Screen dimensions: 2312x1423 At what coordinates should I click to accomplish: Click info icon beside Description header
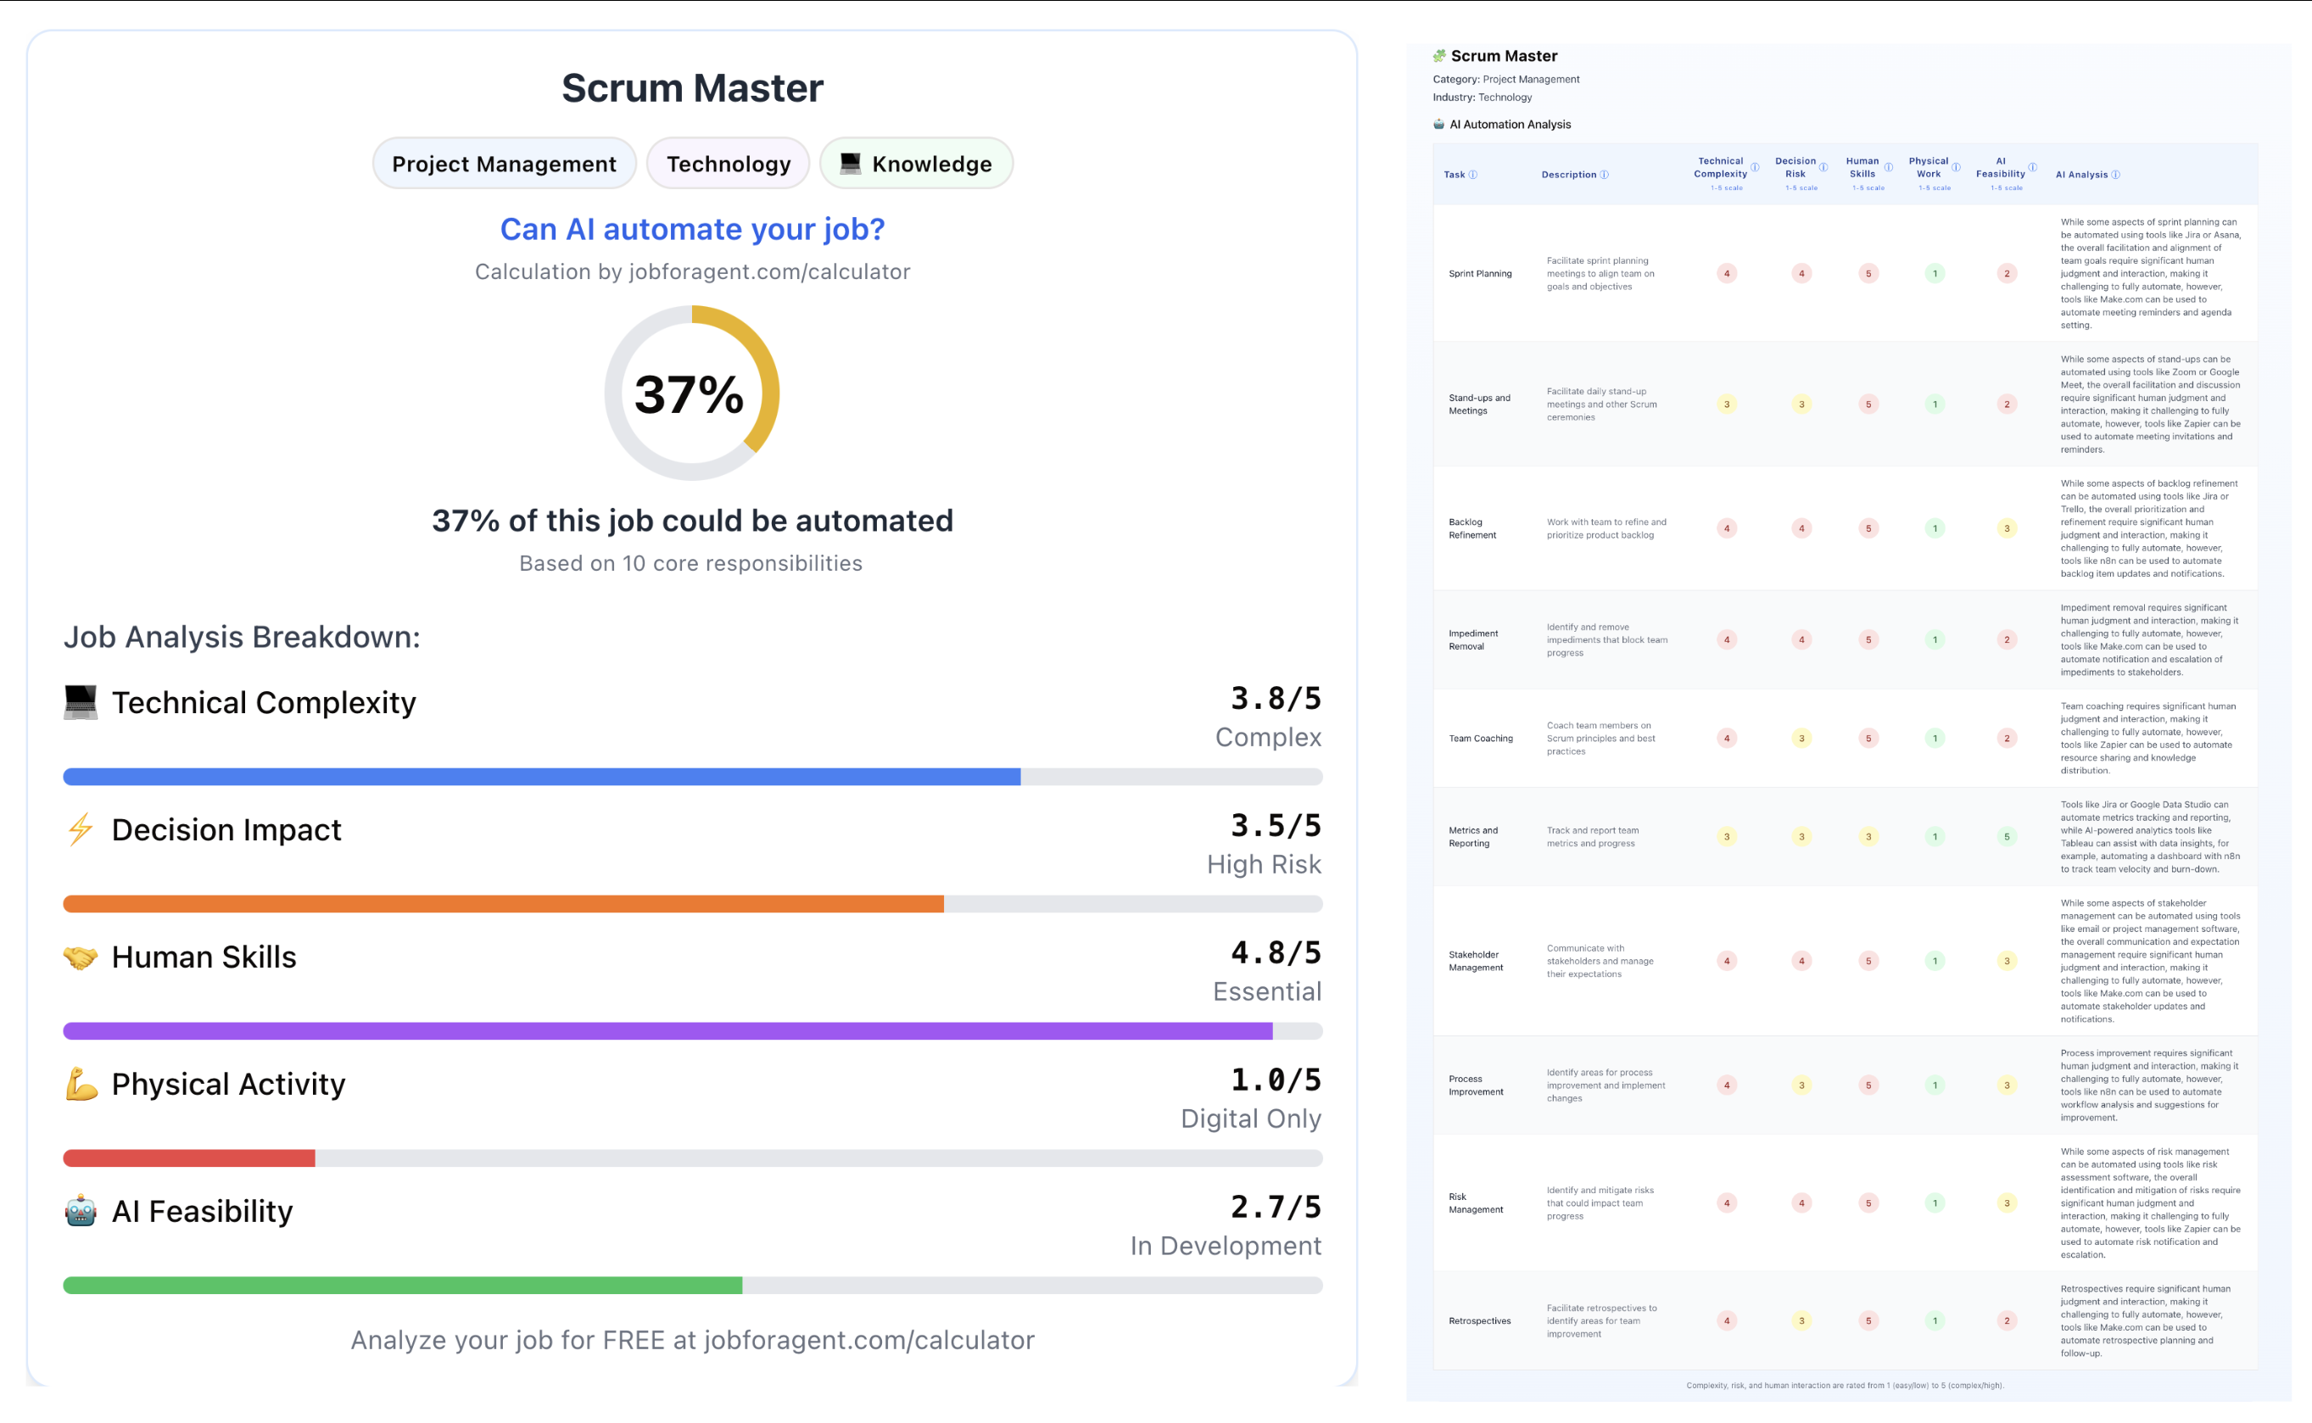pos(1605,174)
